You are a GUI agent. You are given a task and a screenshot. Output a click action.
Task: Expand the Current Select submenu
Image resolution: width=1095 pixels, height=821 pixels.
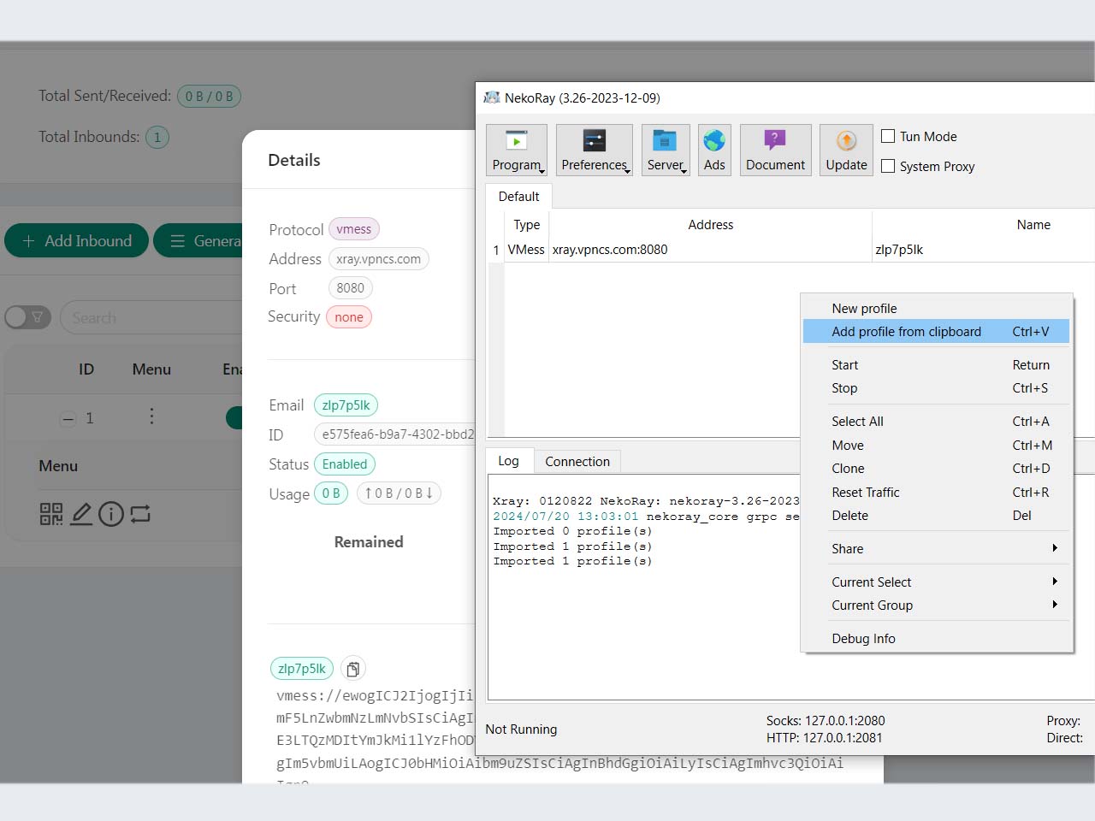coord(937,582)
